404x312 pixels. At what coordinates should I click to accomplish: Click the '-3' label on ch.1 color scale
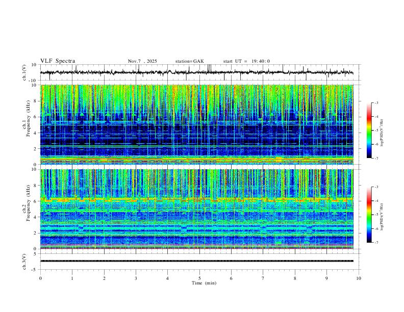coord(376,102)
